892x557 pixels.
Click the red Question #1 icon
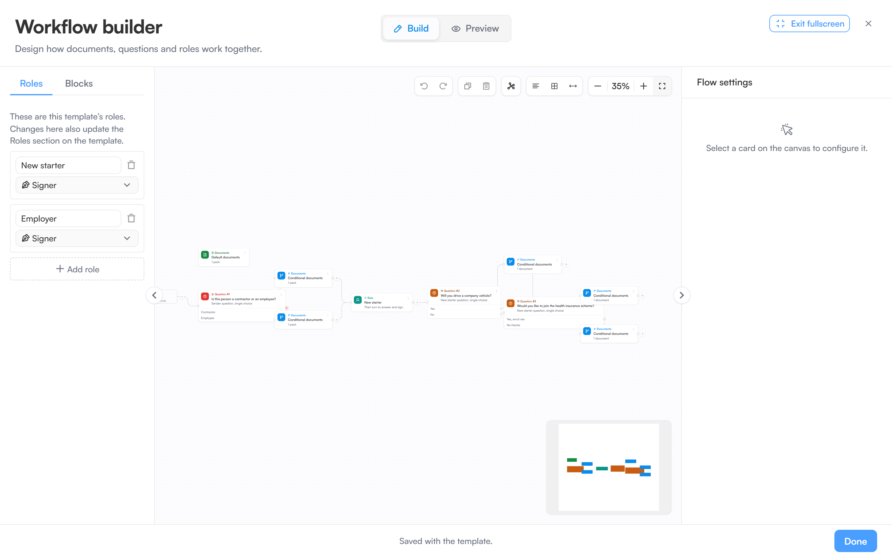[x=205, y=296]
